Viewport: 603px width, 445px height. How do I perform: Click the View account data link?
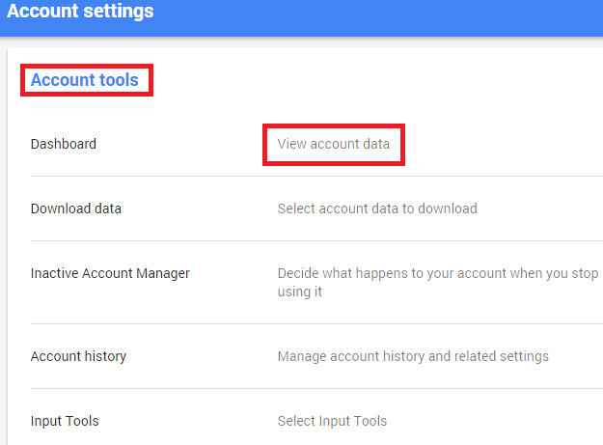pos(334,144)
